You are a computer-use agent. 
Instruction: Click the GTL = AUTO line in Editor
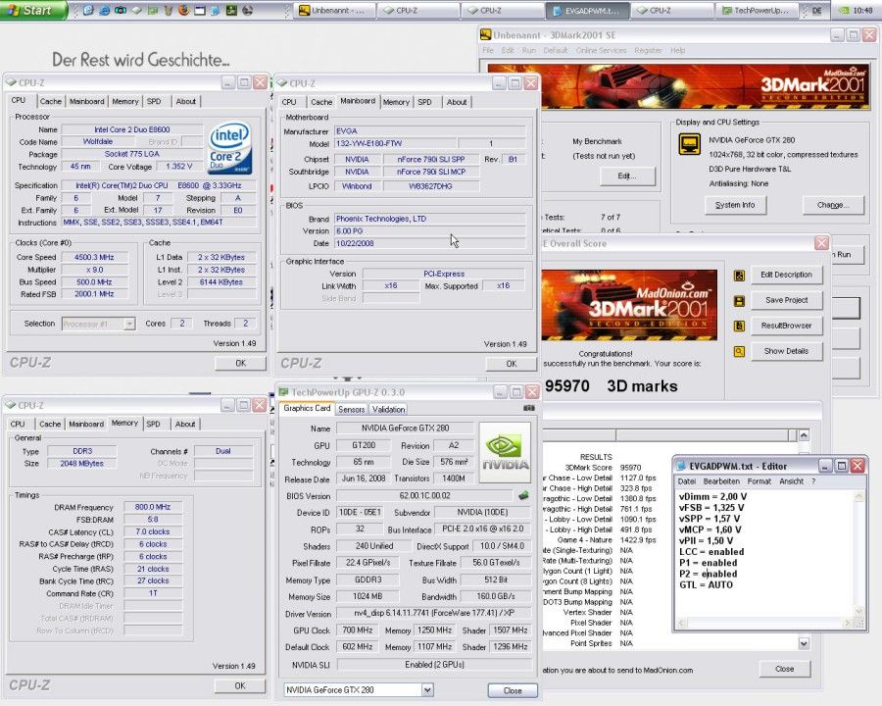pyautogui.click(x=706, y=585)
